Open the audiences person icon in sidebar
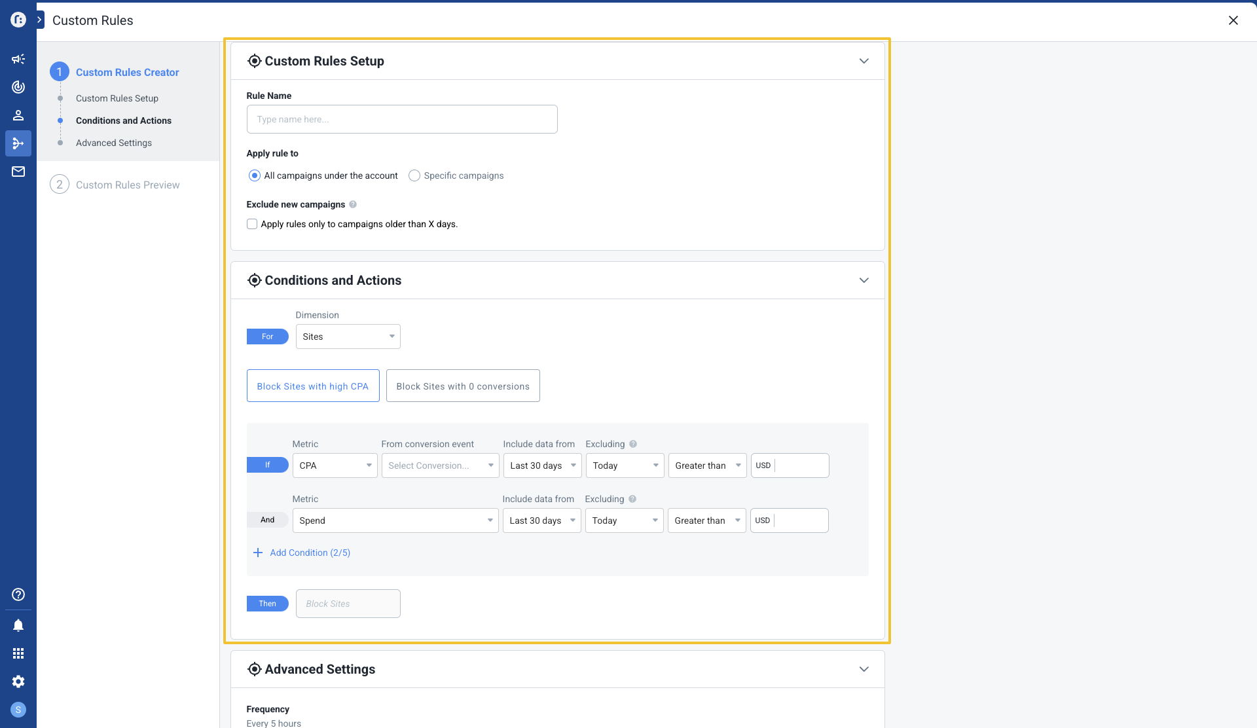 click(x=18, y=115)
